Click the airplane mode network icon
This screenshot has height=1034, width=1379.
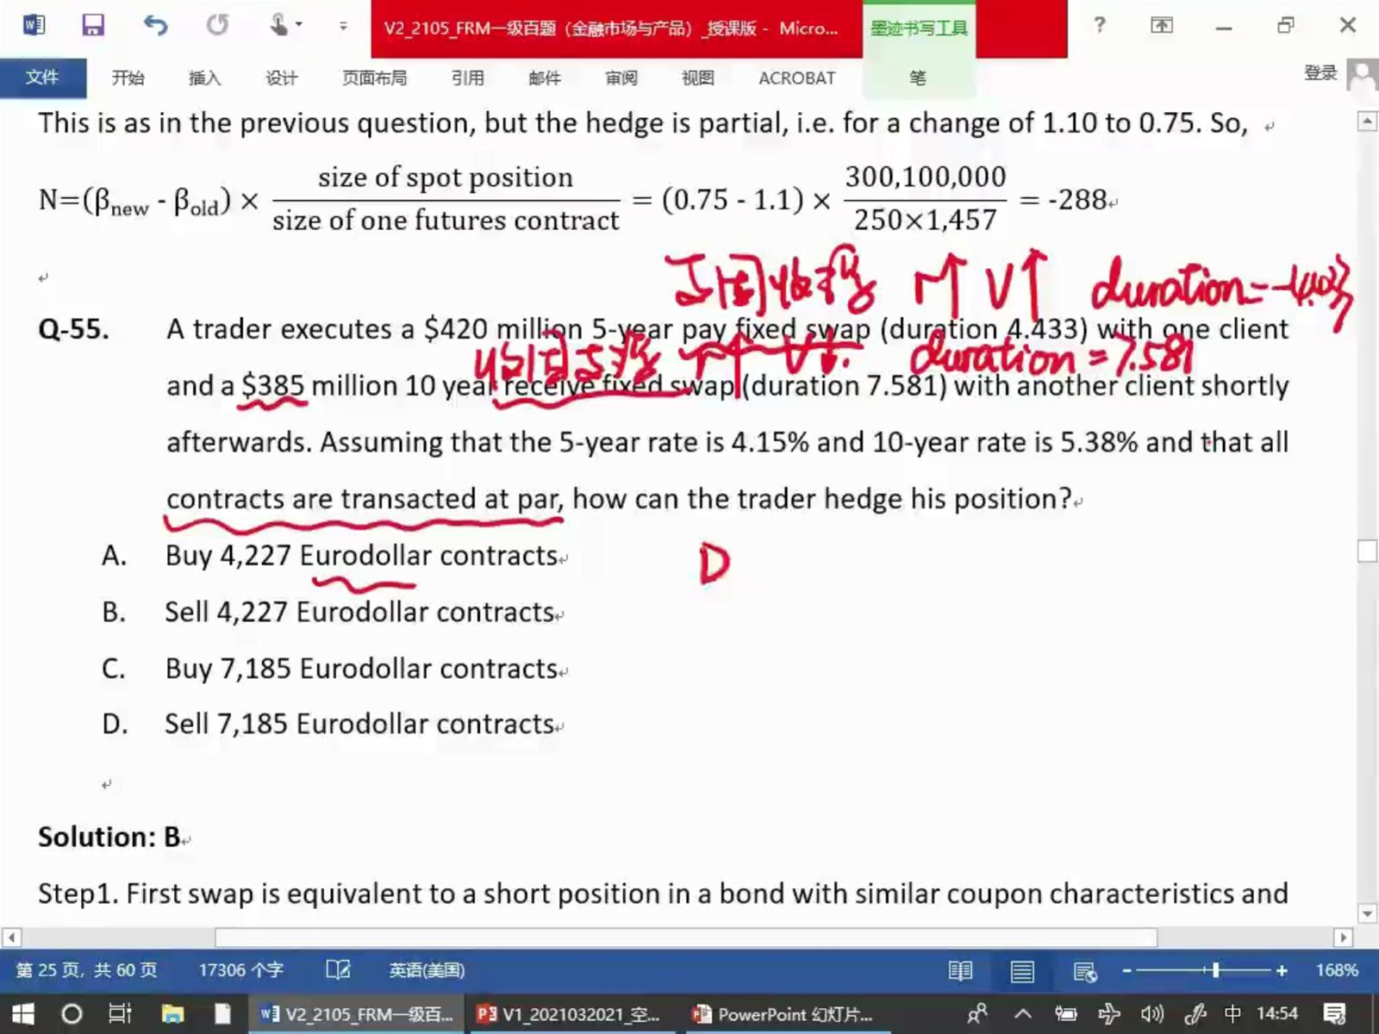click(x=1108, y=1014)
